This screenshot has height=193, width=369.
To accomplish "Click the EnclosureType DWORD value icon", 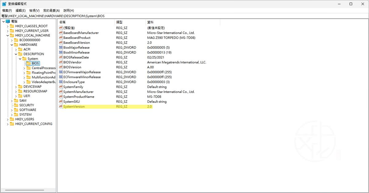I will point(61,82).
